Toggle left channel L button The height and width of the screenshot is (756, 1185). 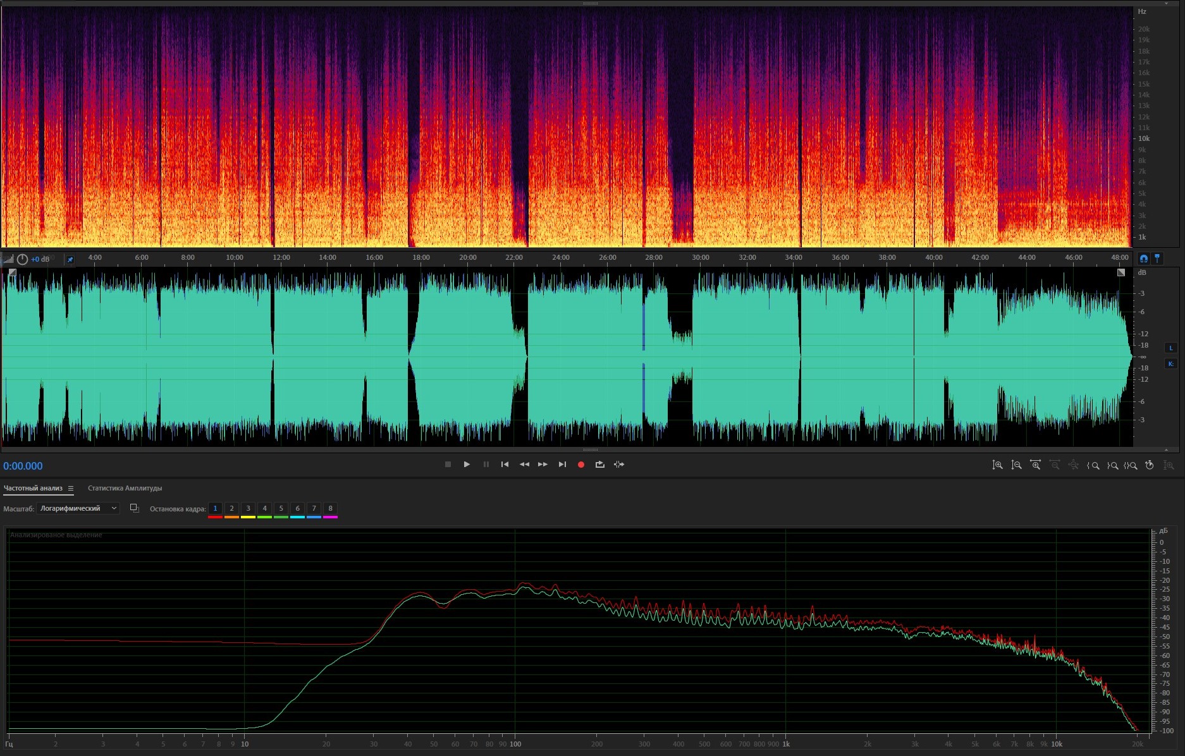(1170, 348)
